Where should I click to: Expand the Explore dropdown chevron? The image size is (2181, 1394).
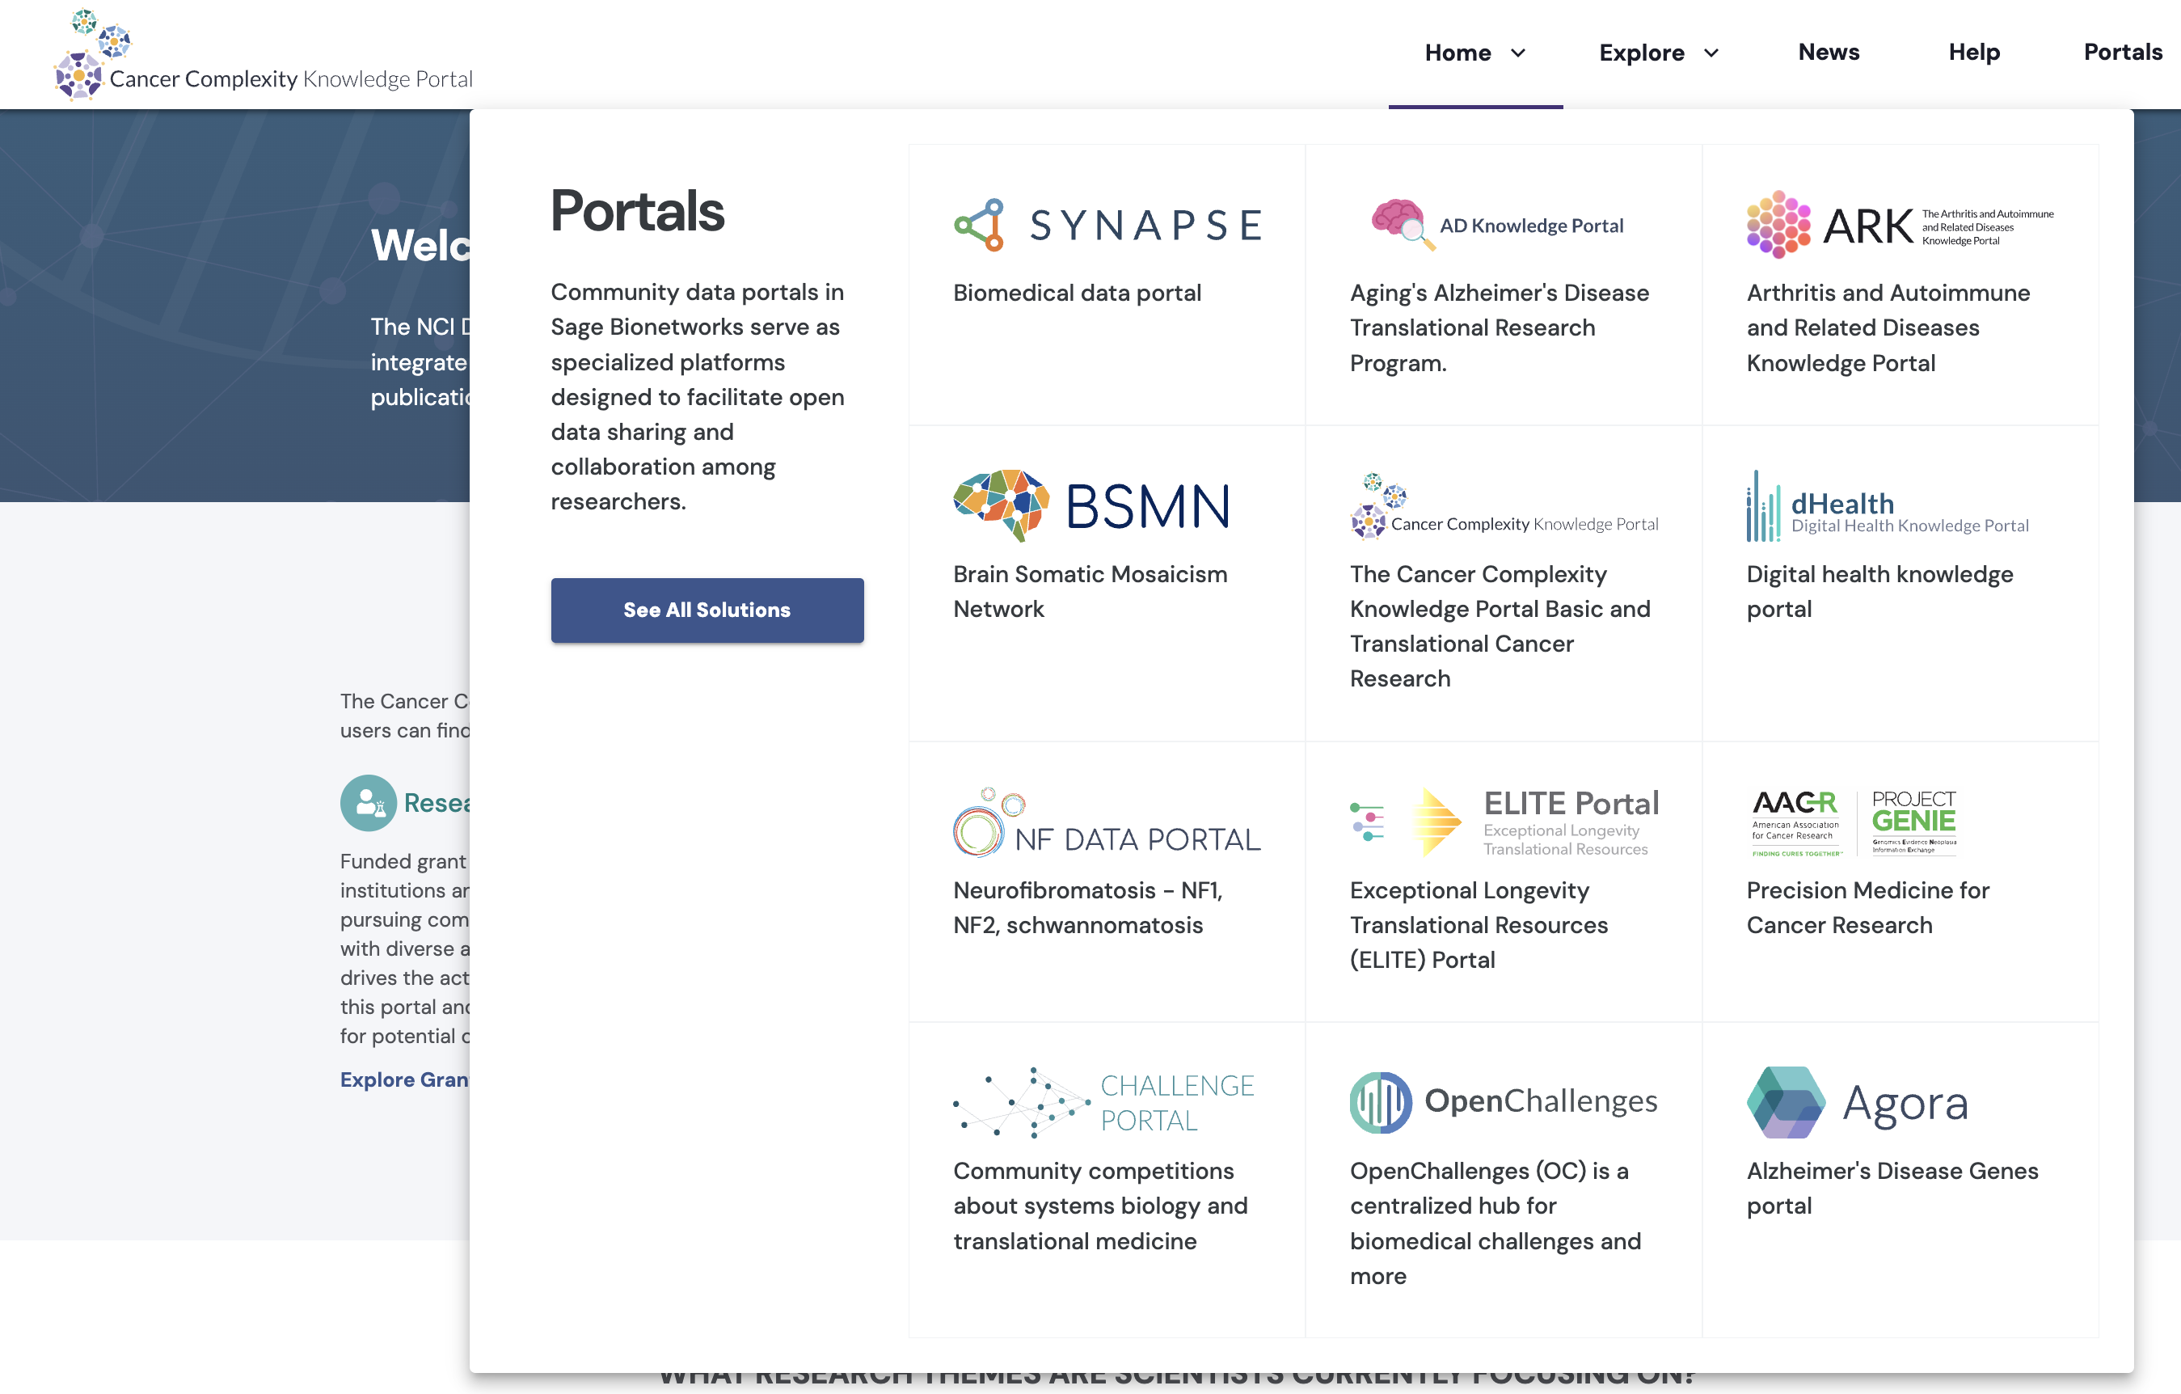pyautogui.click(x=1711, y=53)
